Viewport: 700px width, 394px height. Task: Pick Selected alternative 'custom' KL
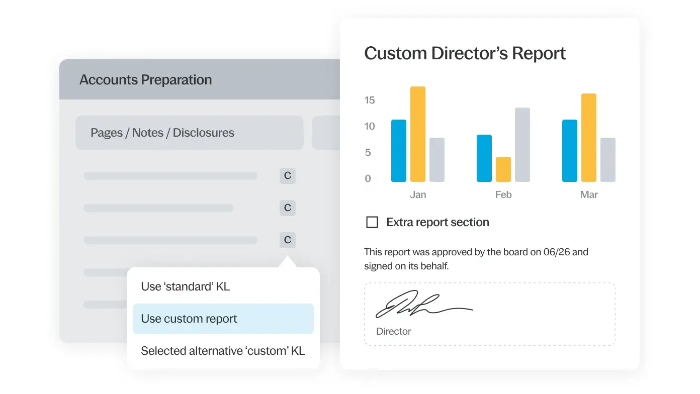pyautogui.click(x=223, y=351)
